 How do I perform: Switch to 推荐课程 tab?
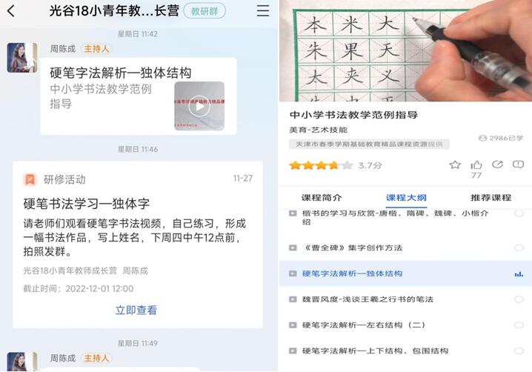[491, 198]
